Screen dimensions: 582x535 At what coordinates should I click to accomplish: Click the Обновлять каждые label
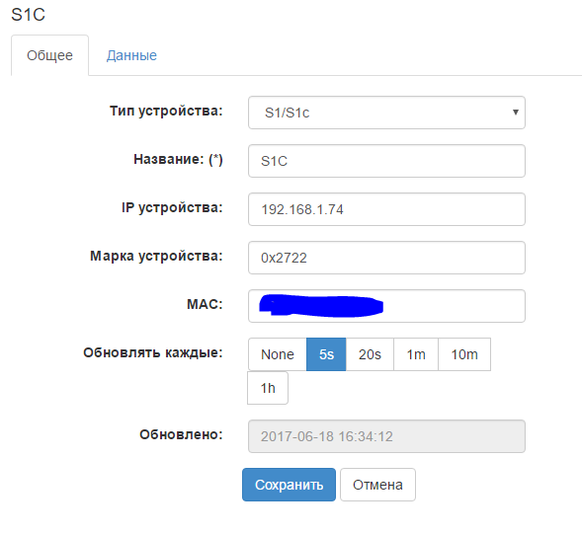[153, 352]
